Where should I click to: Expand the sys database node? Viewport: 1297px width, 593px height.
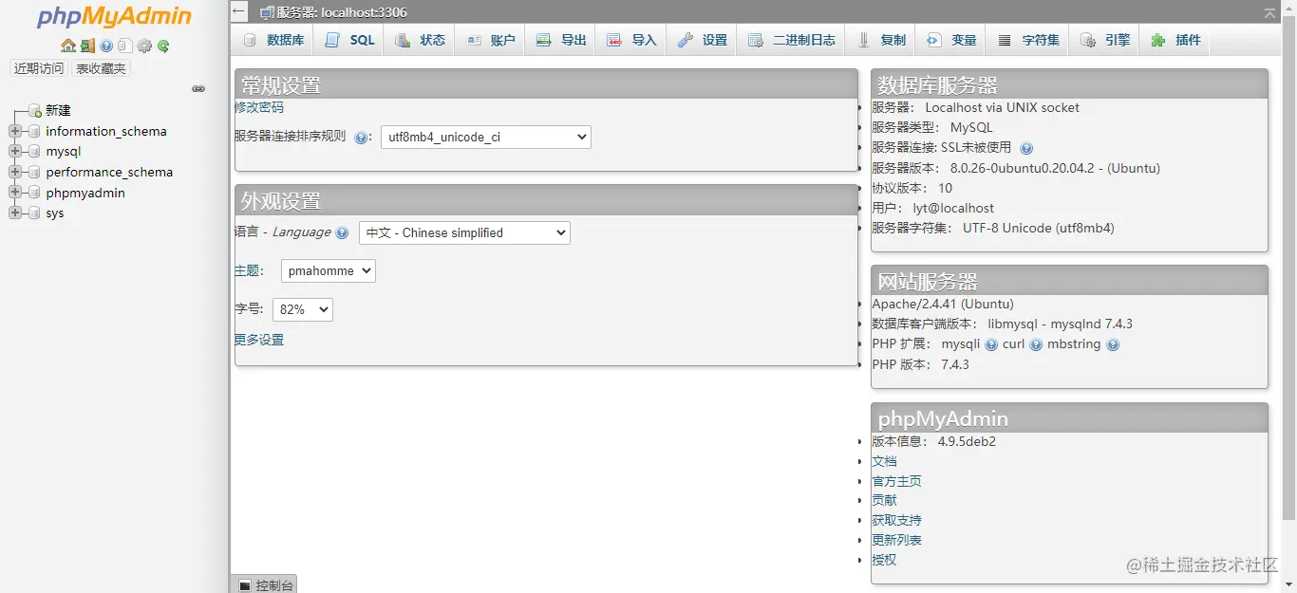coord(15,213)
